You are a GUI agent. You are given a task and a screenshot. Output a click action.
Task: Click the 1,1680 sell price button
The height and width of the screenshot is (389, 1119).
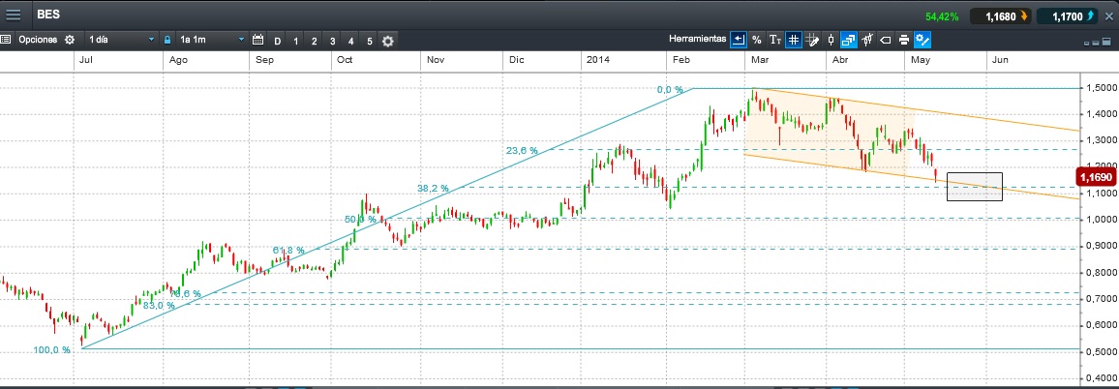[999, 16]
